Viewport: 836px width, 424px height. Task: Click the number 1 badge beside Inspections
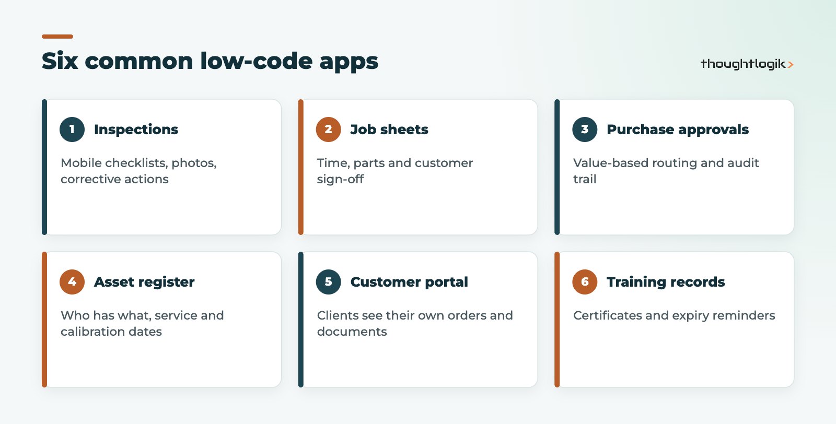click(72, 129)
